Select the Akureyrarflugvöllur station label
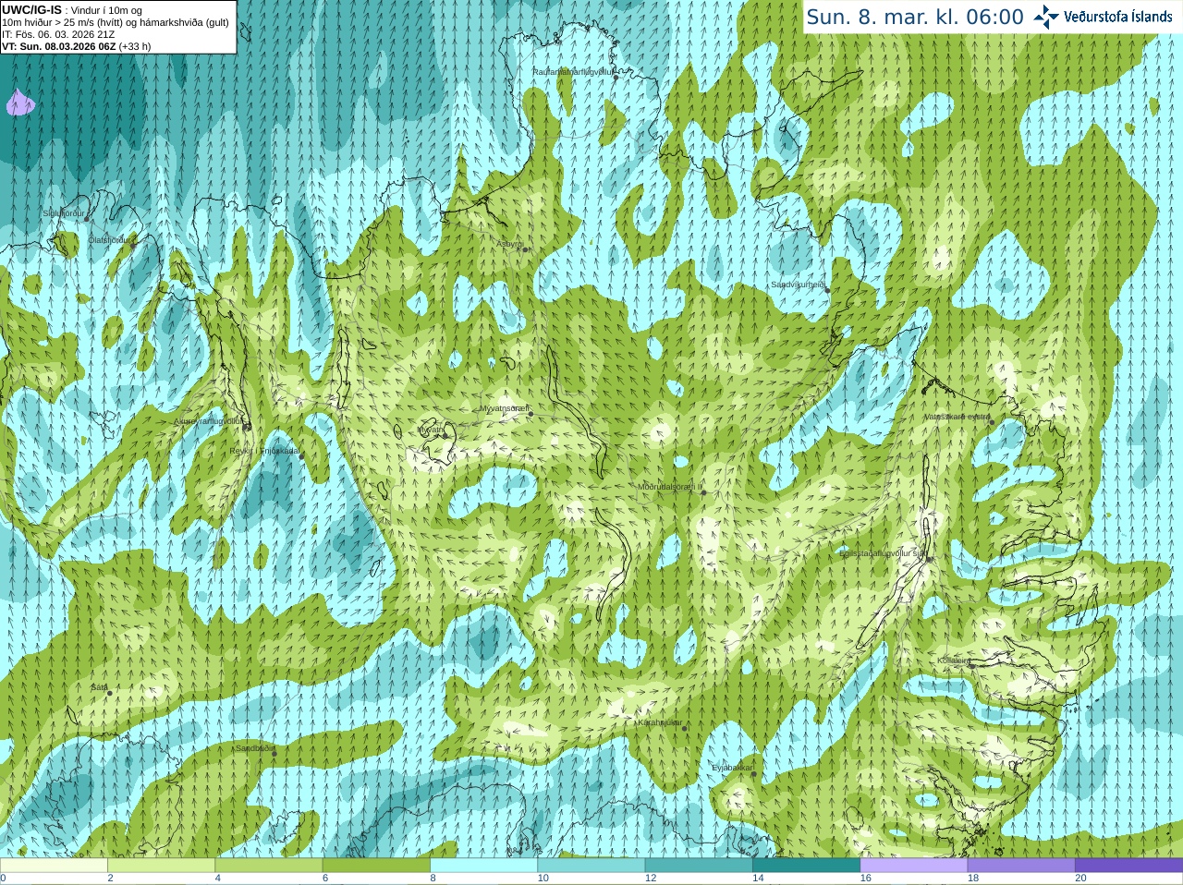 208,420
